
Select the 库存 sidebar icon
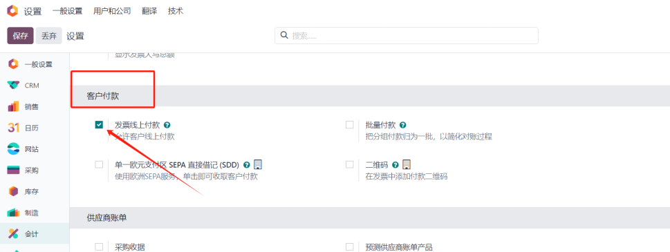click(x=13, y=191)
